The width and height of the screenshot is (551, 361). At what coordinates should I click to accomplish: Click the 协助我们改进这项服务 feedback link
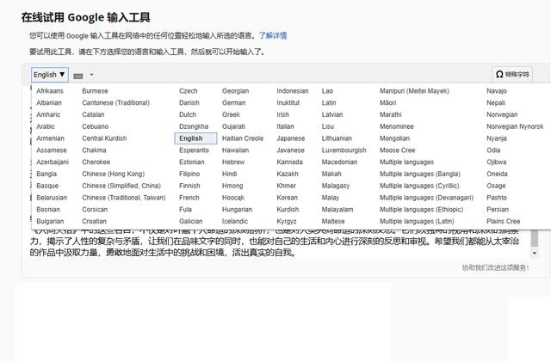click(495, 267)
